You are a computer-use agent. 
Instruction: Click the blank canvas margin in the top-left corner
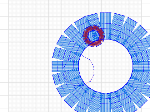tap(4, 2)
